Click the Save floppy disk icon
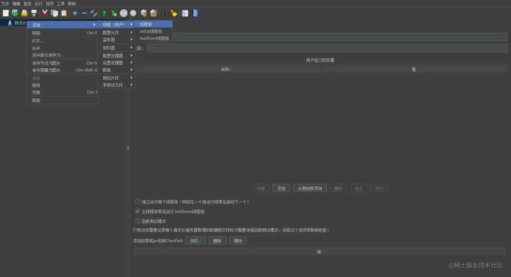Image resolution: width=511 pixels, height=277 pixels. [34, 13]
